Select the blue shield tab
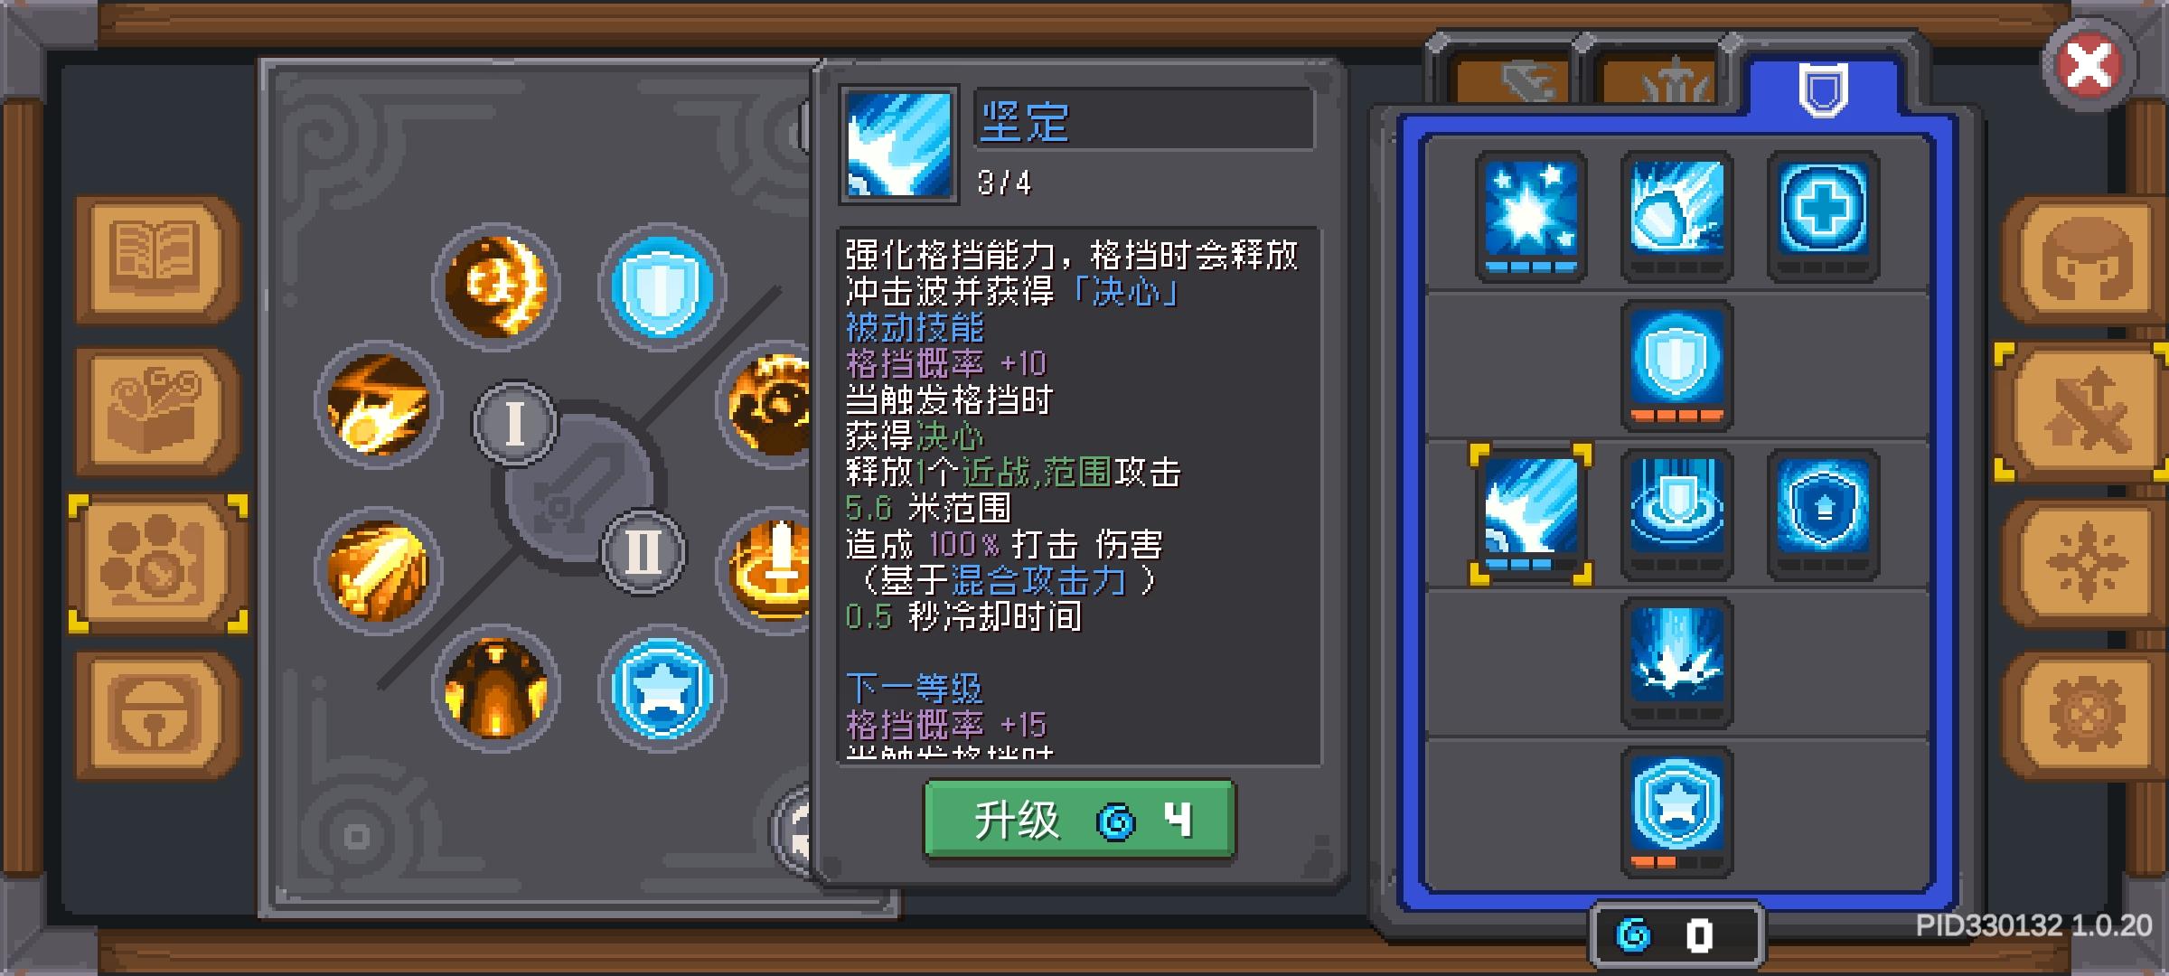 1822,89
